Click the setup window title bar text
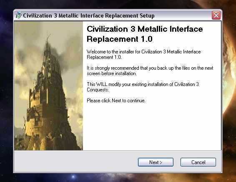This screenshot has height=182, width=236. (89, 15)
